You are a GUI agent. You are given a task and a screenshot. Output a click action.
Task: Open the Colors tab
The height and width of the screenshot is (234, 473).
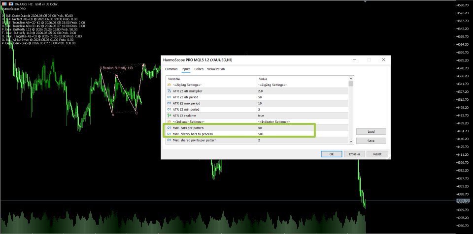(x=199, y=69)
